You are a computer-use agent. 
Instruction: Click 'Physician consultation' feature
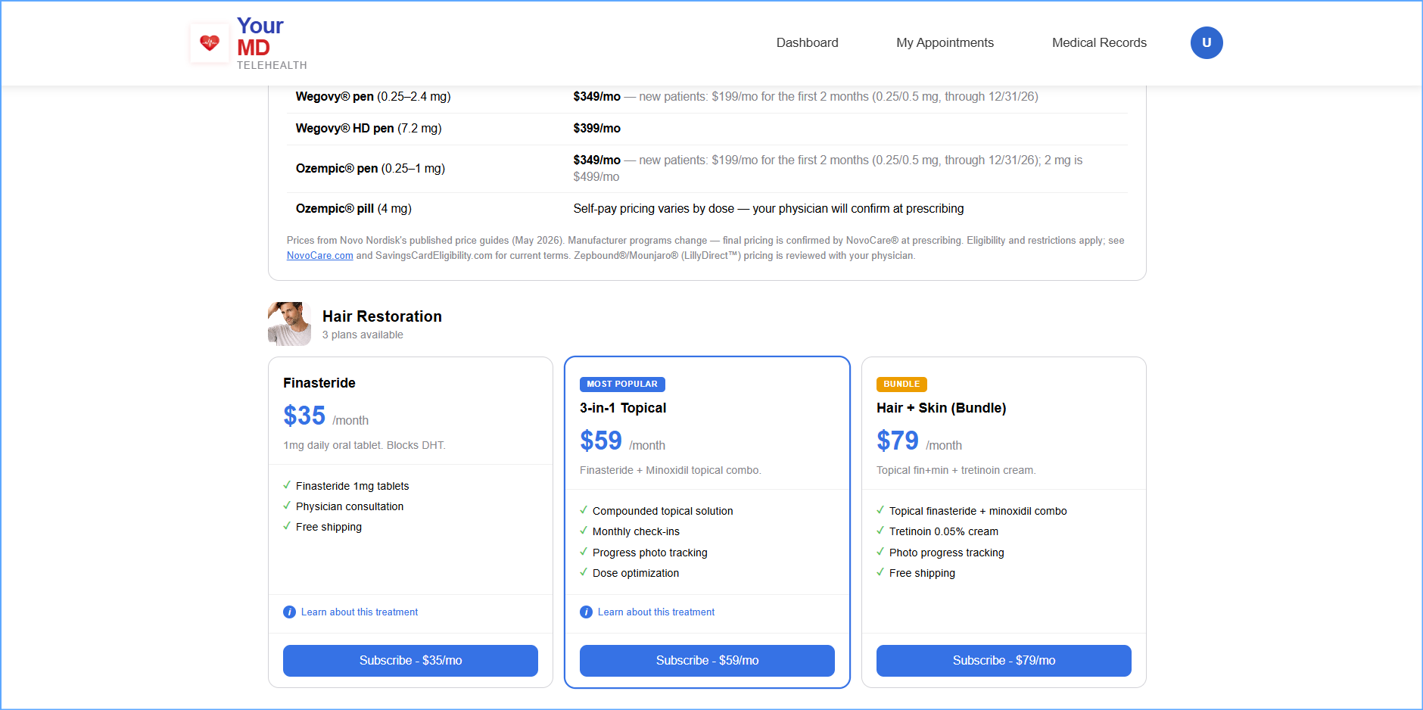(350, 506)
